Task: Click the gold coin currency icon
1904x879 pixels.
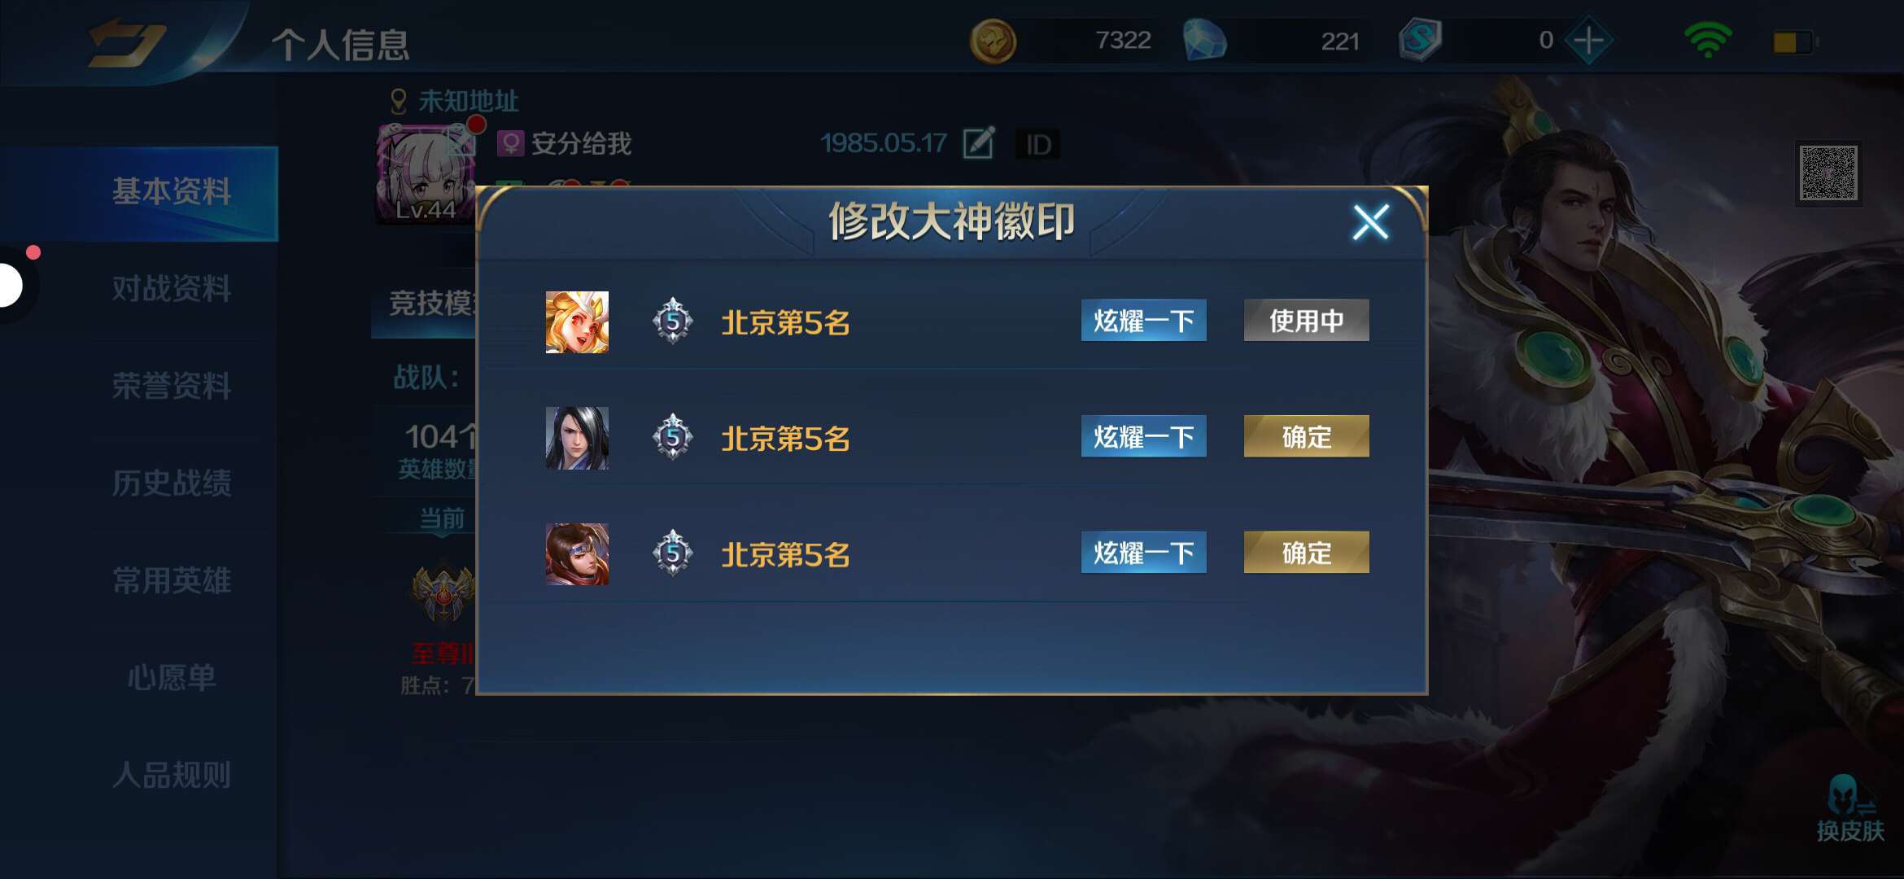Action: click(x=993, y=41)
